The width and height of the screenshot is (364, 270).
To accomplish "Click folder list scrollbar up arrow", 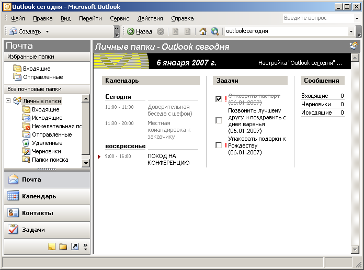I will coord(86,99).
